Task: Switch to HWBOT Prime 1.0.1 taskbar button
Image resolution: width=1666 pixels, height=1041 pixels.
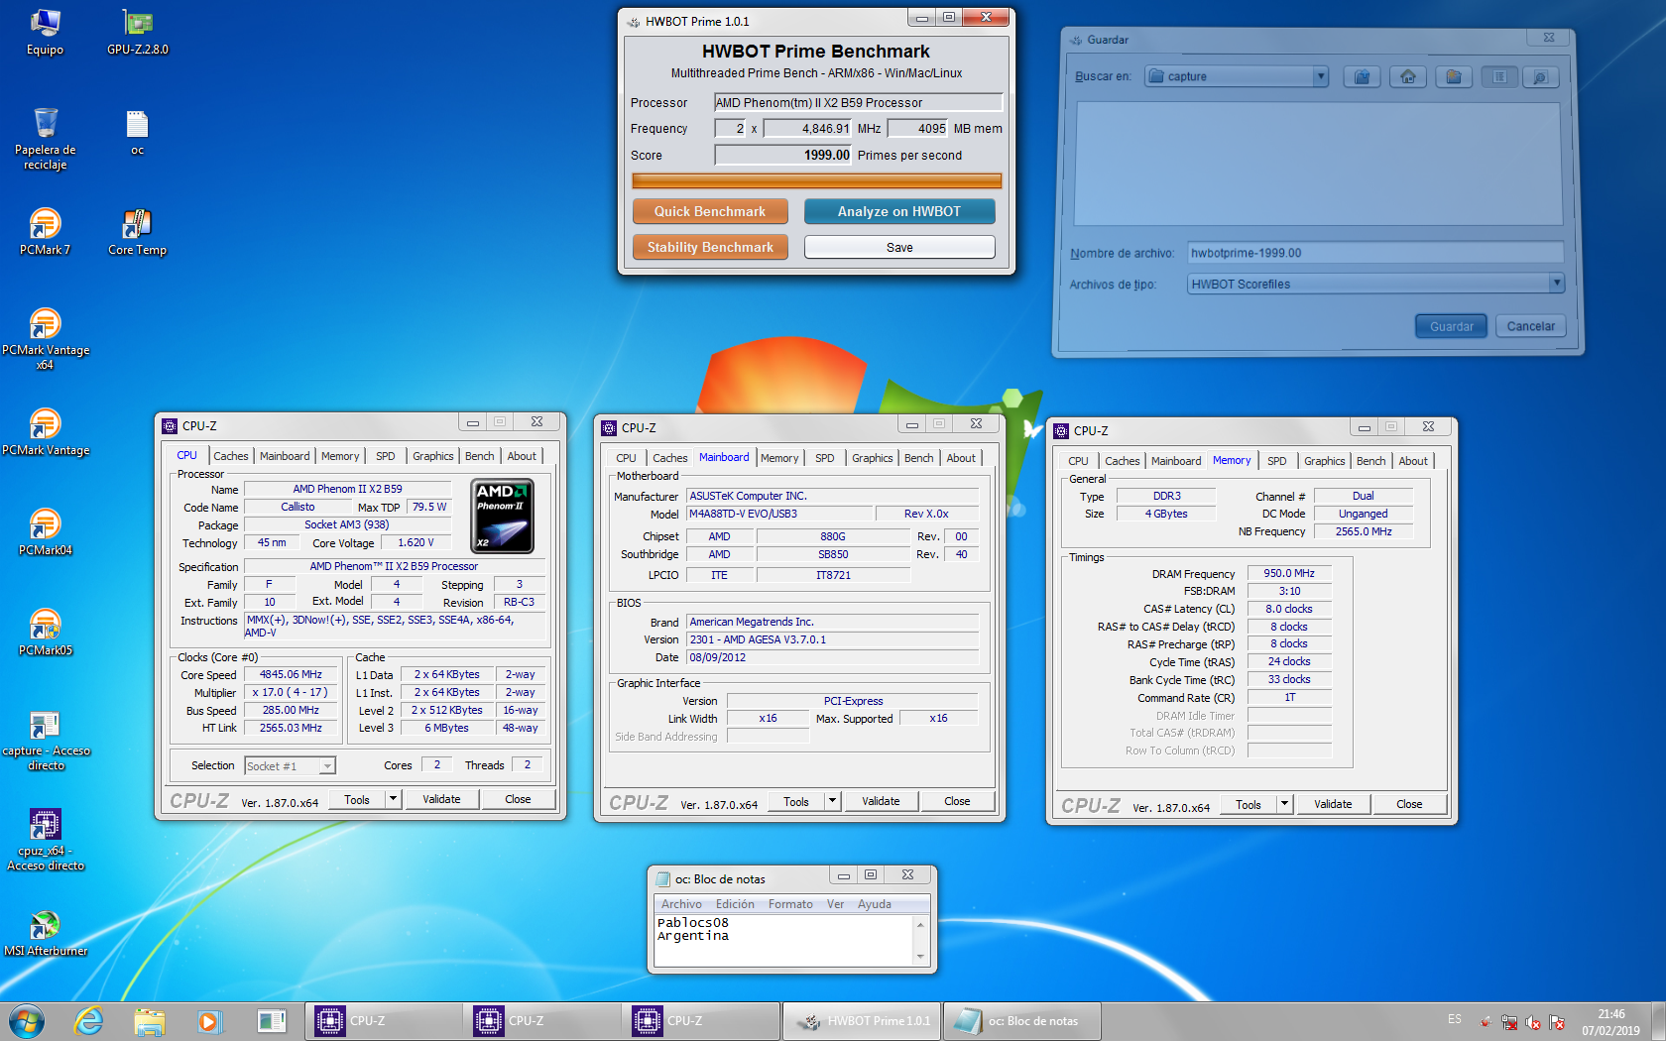Action: 861,1021
